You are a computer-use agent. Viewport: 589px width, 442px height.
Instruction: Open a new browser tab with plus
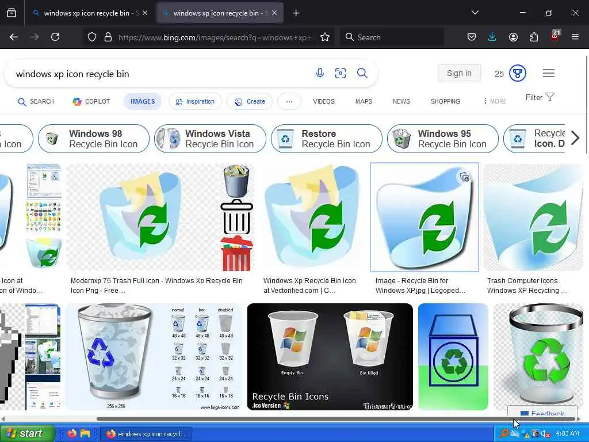tap(296, 13)
